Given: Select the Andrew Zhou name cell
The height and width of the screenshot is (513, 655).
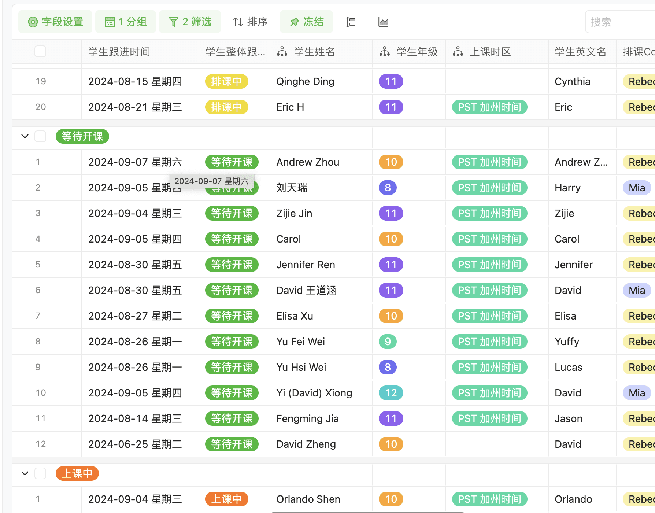Looking at the screenshot, I should (321, 162).
